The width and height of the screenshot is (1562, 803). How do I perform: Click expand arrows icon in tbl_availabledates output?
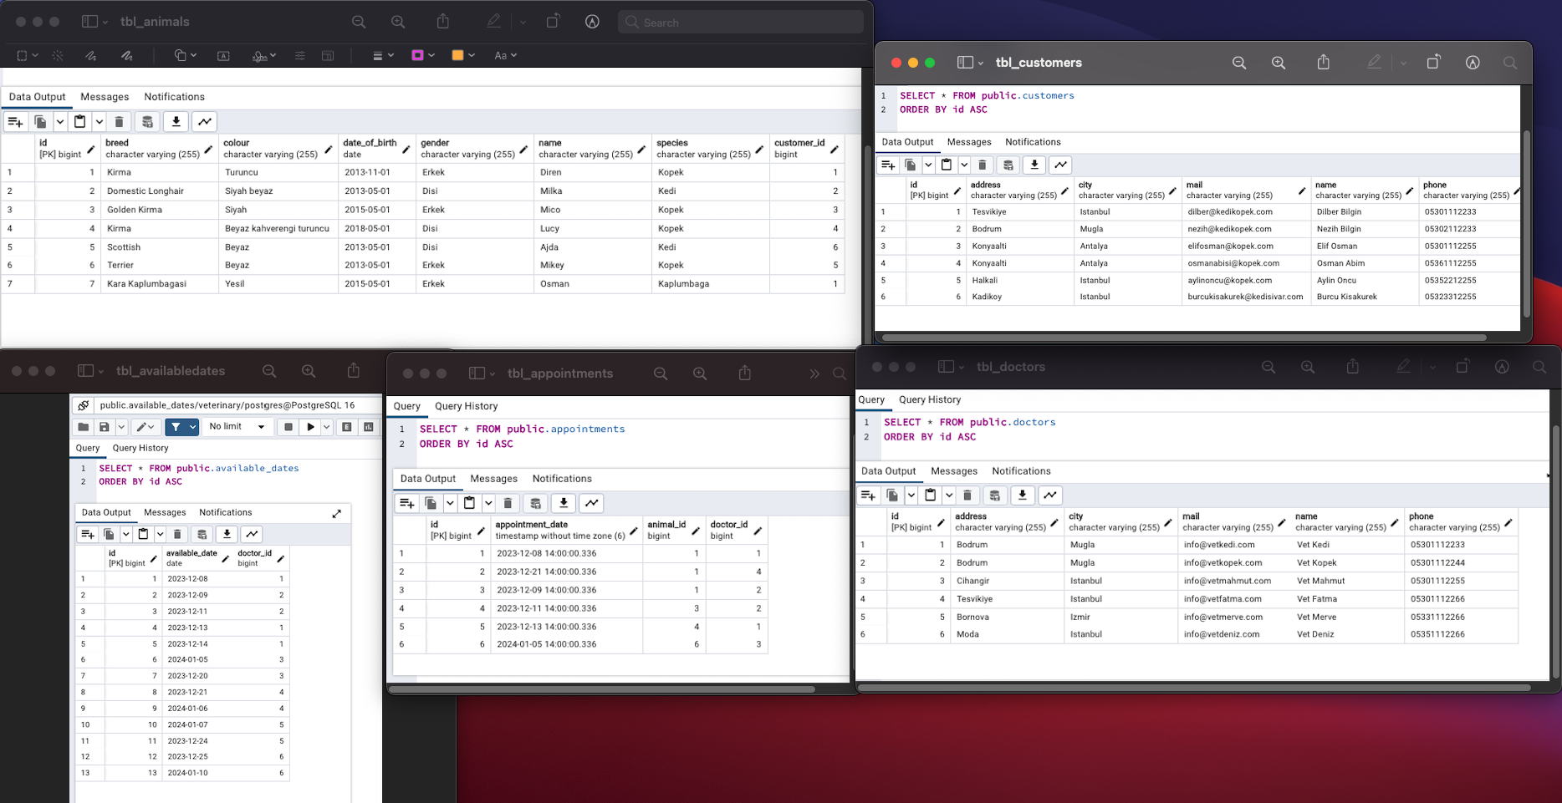pyautogui.click(x=336, y=513)
